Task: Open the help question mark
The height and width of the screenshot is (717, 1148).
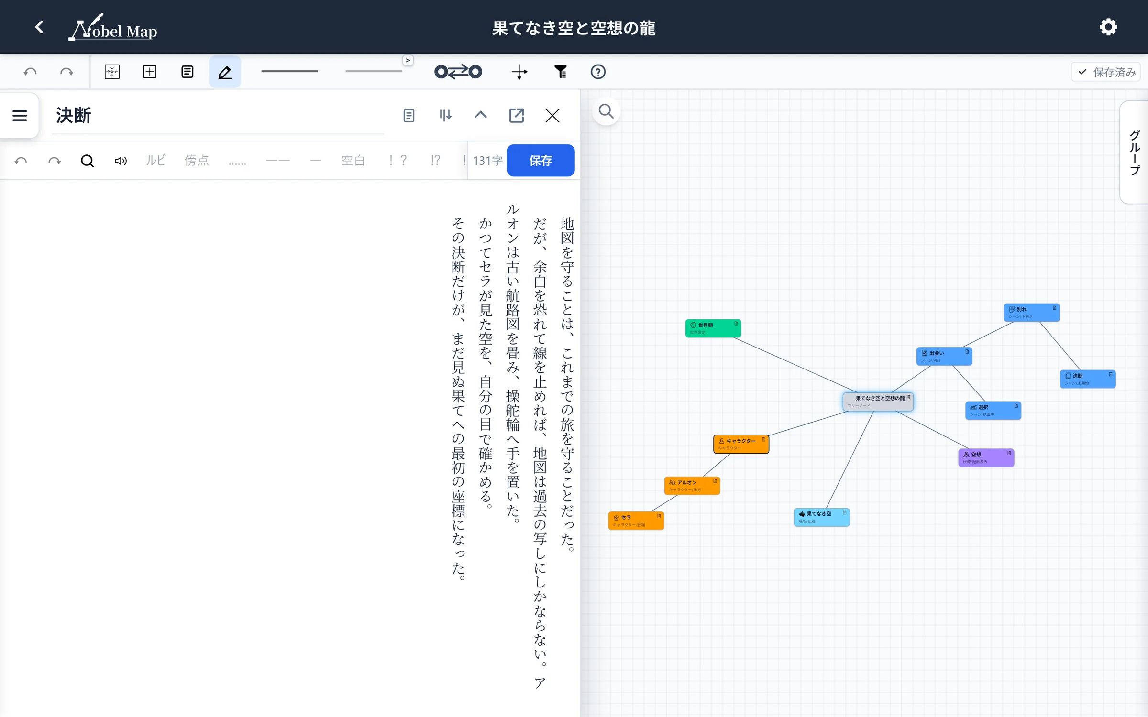Action: [598, 72]
